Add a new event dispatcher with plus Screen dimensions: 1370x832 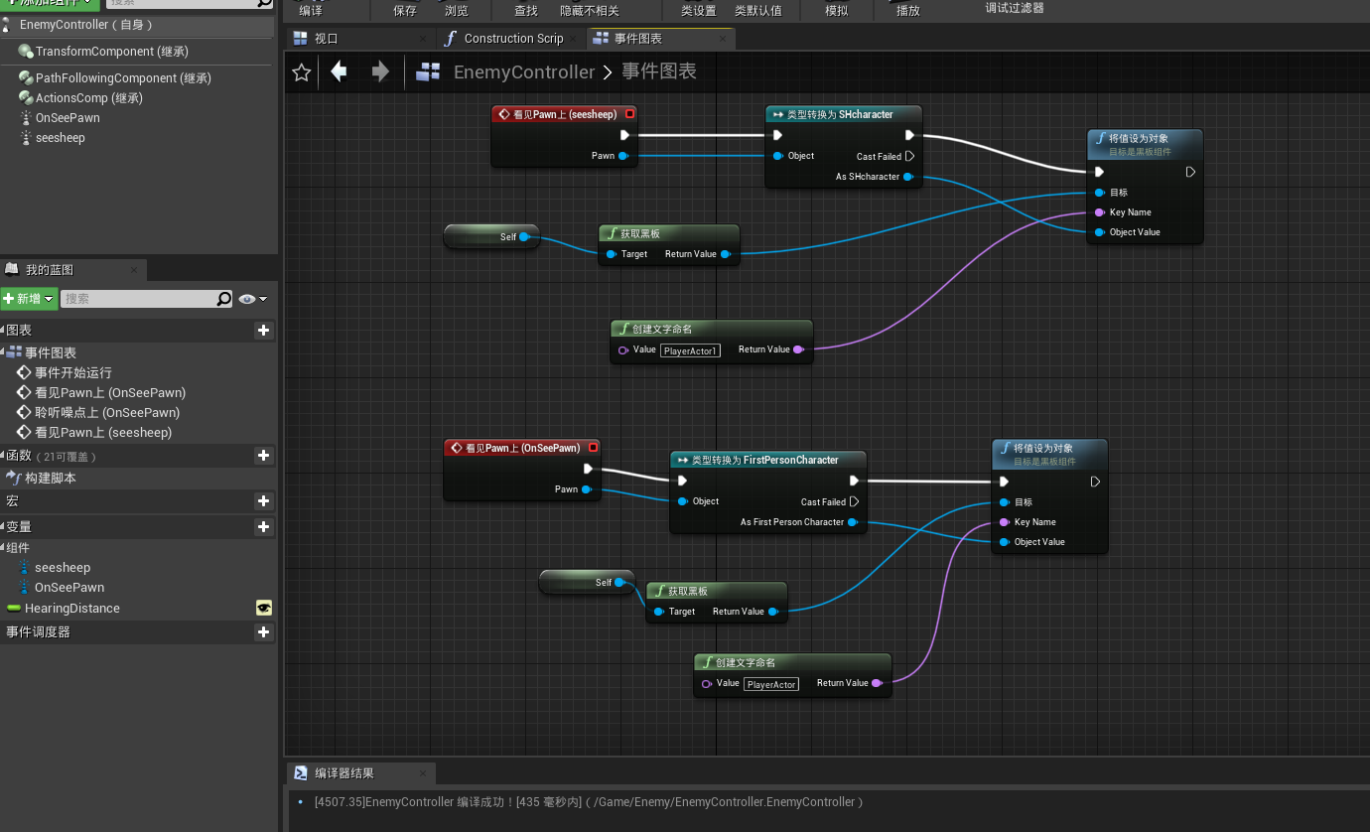[x=263, y=631]
